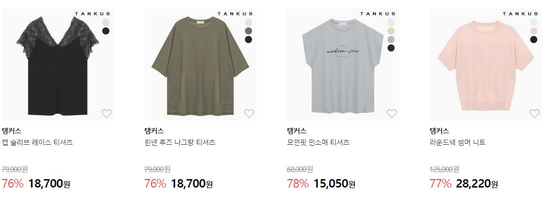Pick beige swatch on modern-fit sleeveless tee
Viewport: 551px width, 209px height.
pyautogui.click(x=391, y=31)
